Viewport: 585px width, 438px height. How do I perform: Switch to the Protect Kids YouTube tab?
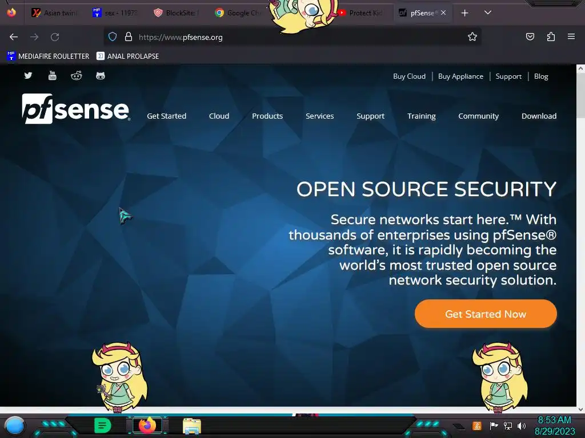[x=361, y=13]
